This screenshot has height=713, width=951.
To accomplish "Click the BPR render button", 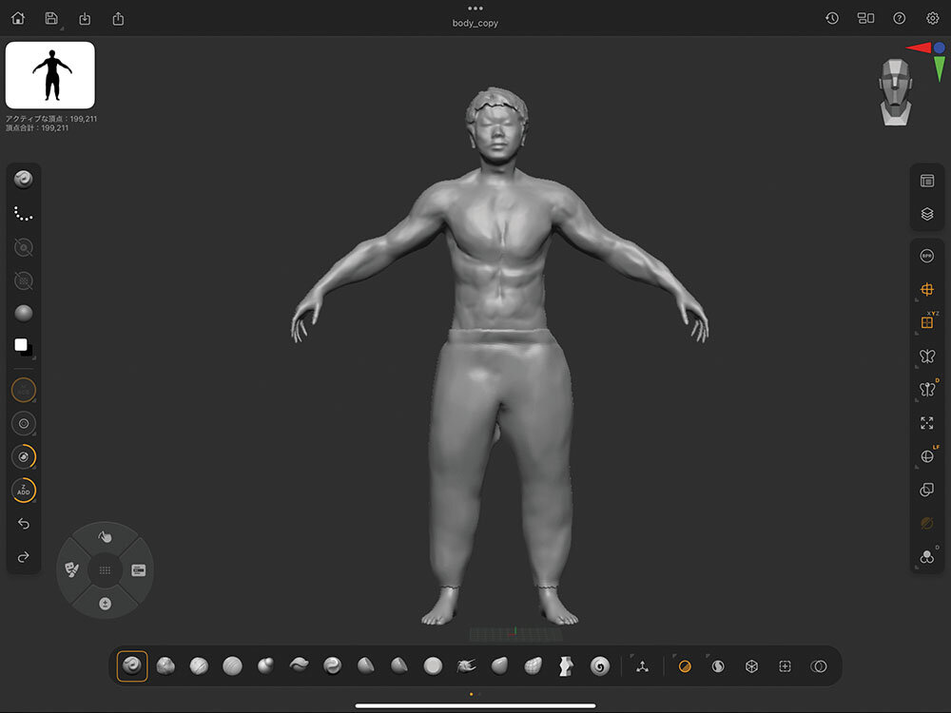I will (926, 256).
